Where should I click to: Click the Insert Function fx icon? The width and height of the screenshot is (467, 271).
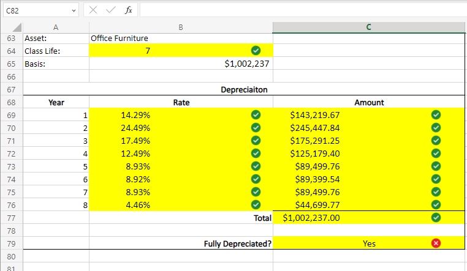pyautogui.click(x=128, y=10)
